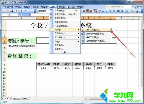This screenshot has height=104, width=144.
Task: Open the 视图(V) menu
Action: [x=27, y=7]
